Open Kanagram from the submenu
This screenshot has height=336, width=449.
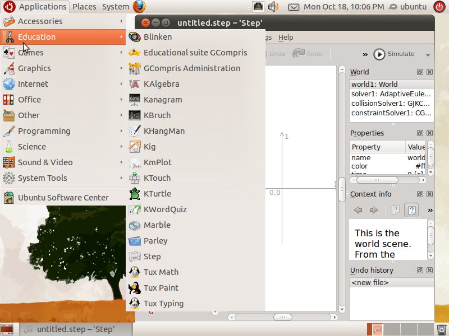coord(195,100)
